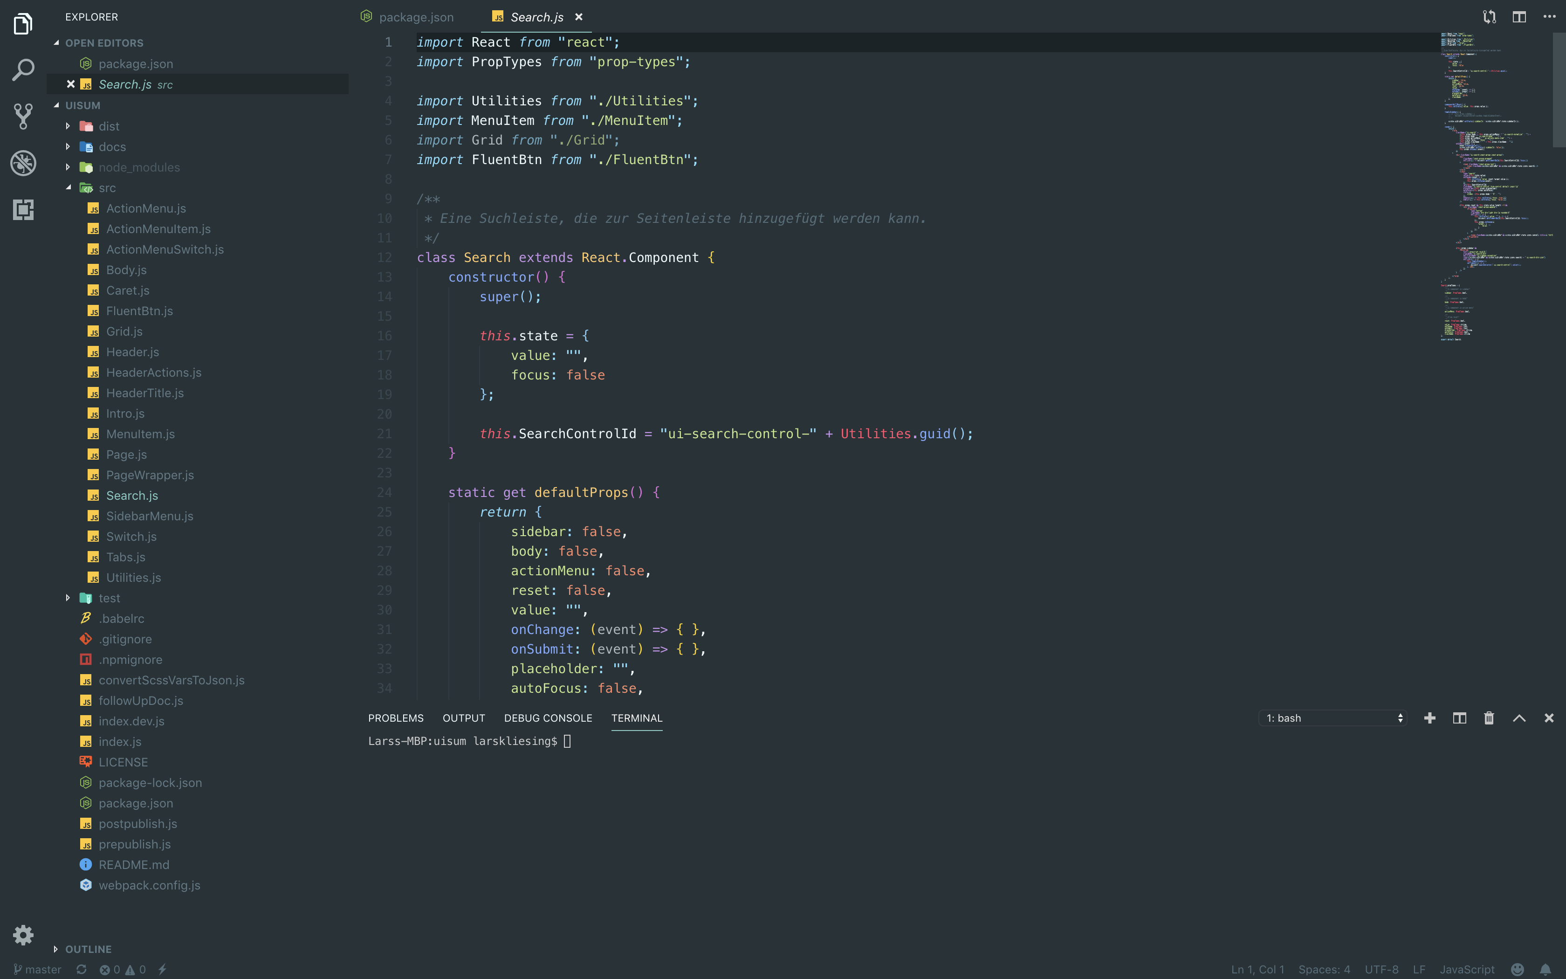Maximize the panel with the chevron toggle
1566x979 pixels.
(1518, 718)
